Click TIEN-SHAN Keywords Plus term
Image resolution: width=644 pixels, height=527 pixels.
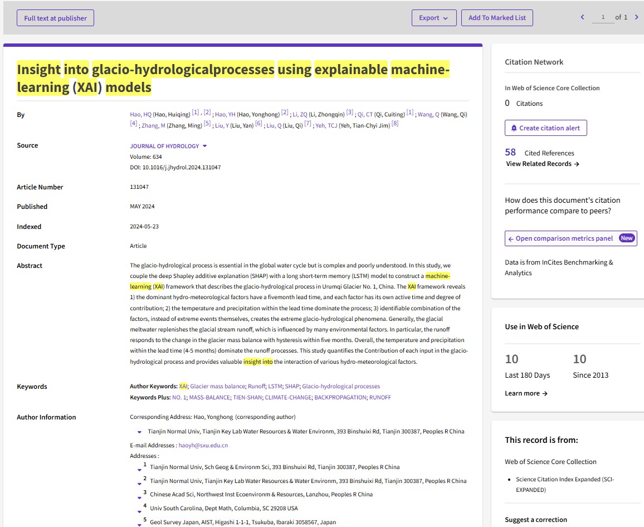[x=248, y=397]
